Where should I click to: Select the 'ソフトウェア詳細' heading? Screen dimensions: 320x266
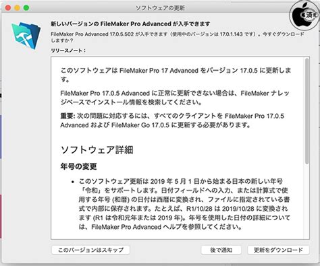tap(97, 149)
